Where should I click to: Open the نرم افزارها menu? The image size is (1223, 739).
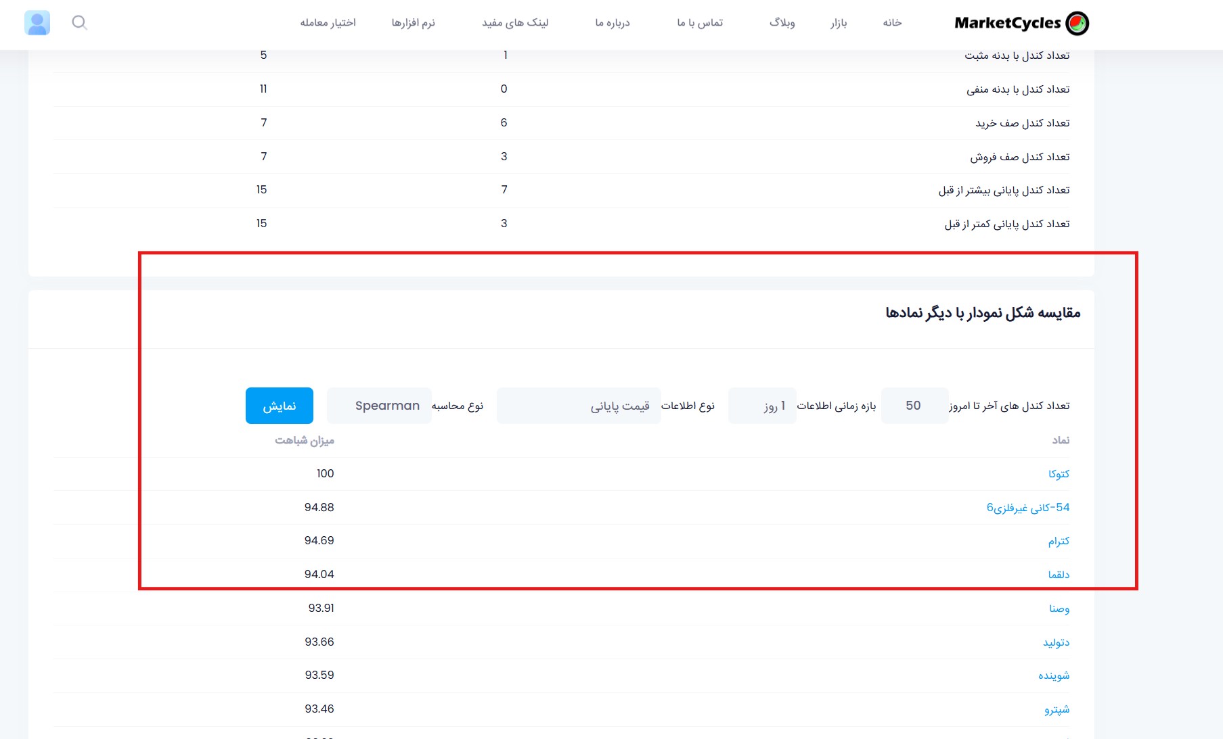[x=413, y=22]
